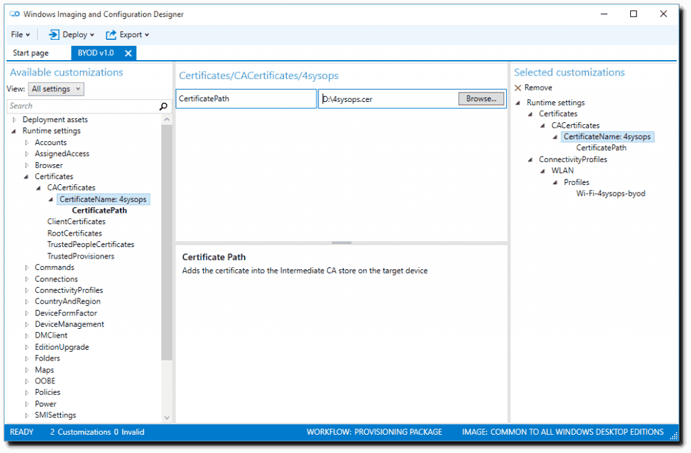Select CertificateName: 4sysops in right tree

click(x=607, y=137)
